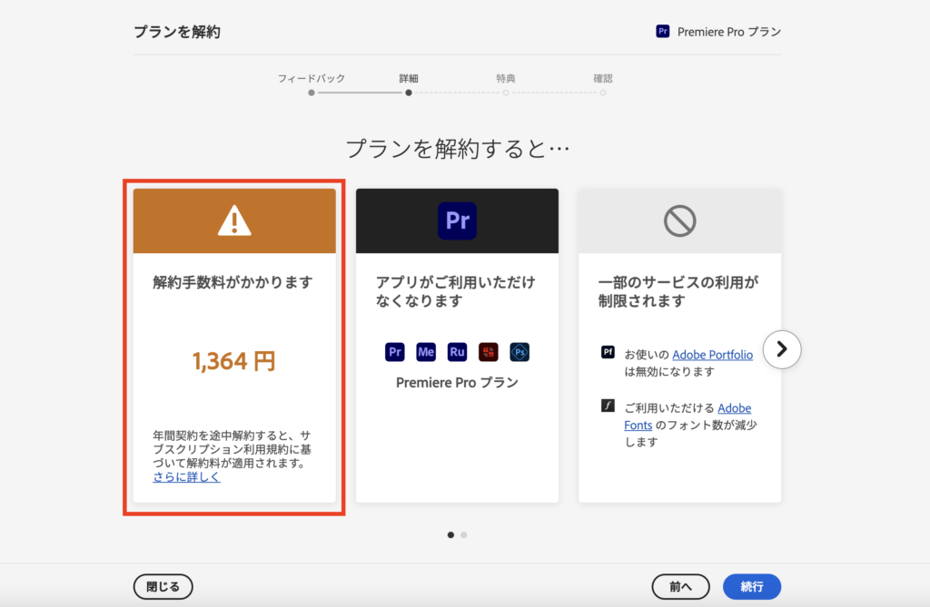Click the Adobe Portfolio Pf icon
The height and width of the screenshot is (607, 930).
(608, 352)
